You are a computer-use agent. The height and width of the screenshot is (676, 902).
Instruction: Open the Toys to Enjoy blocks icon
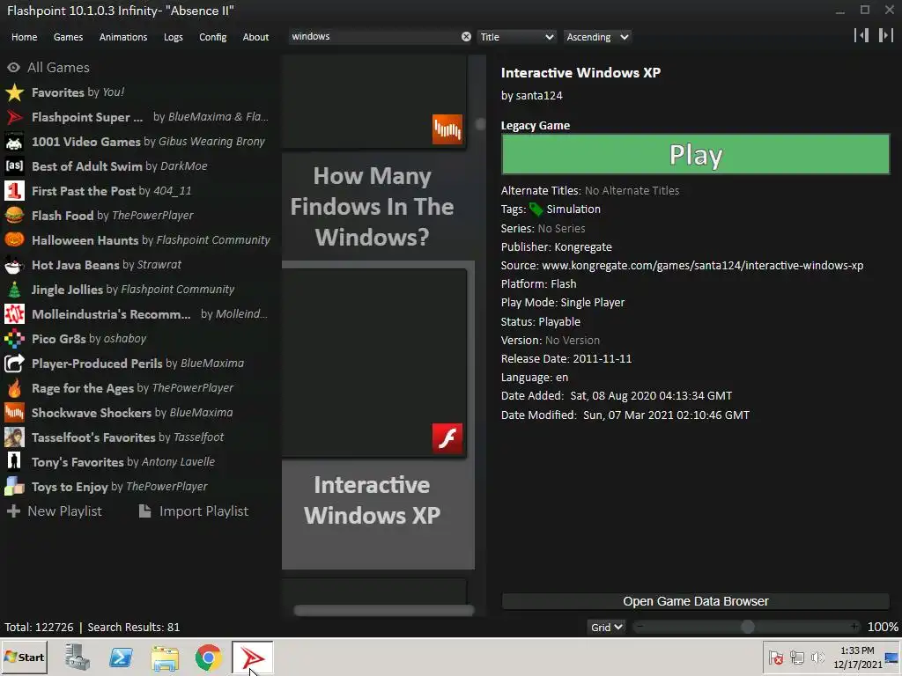point(14,487)
